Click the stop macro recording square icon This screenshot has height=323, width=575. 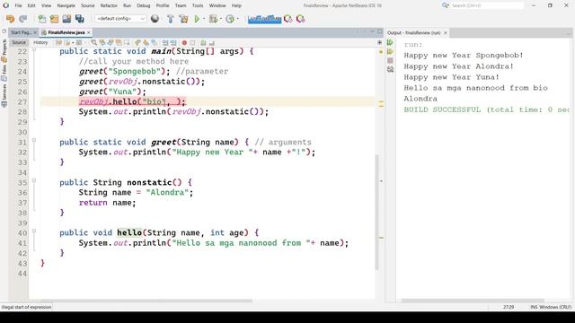click(192, 43)
